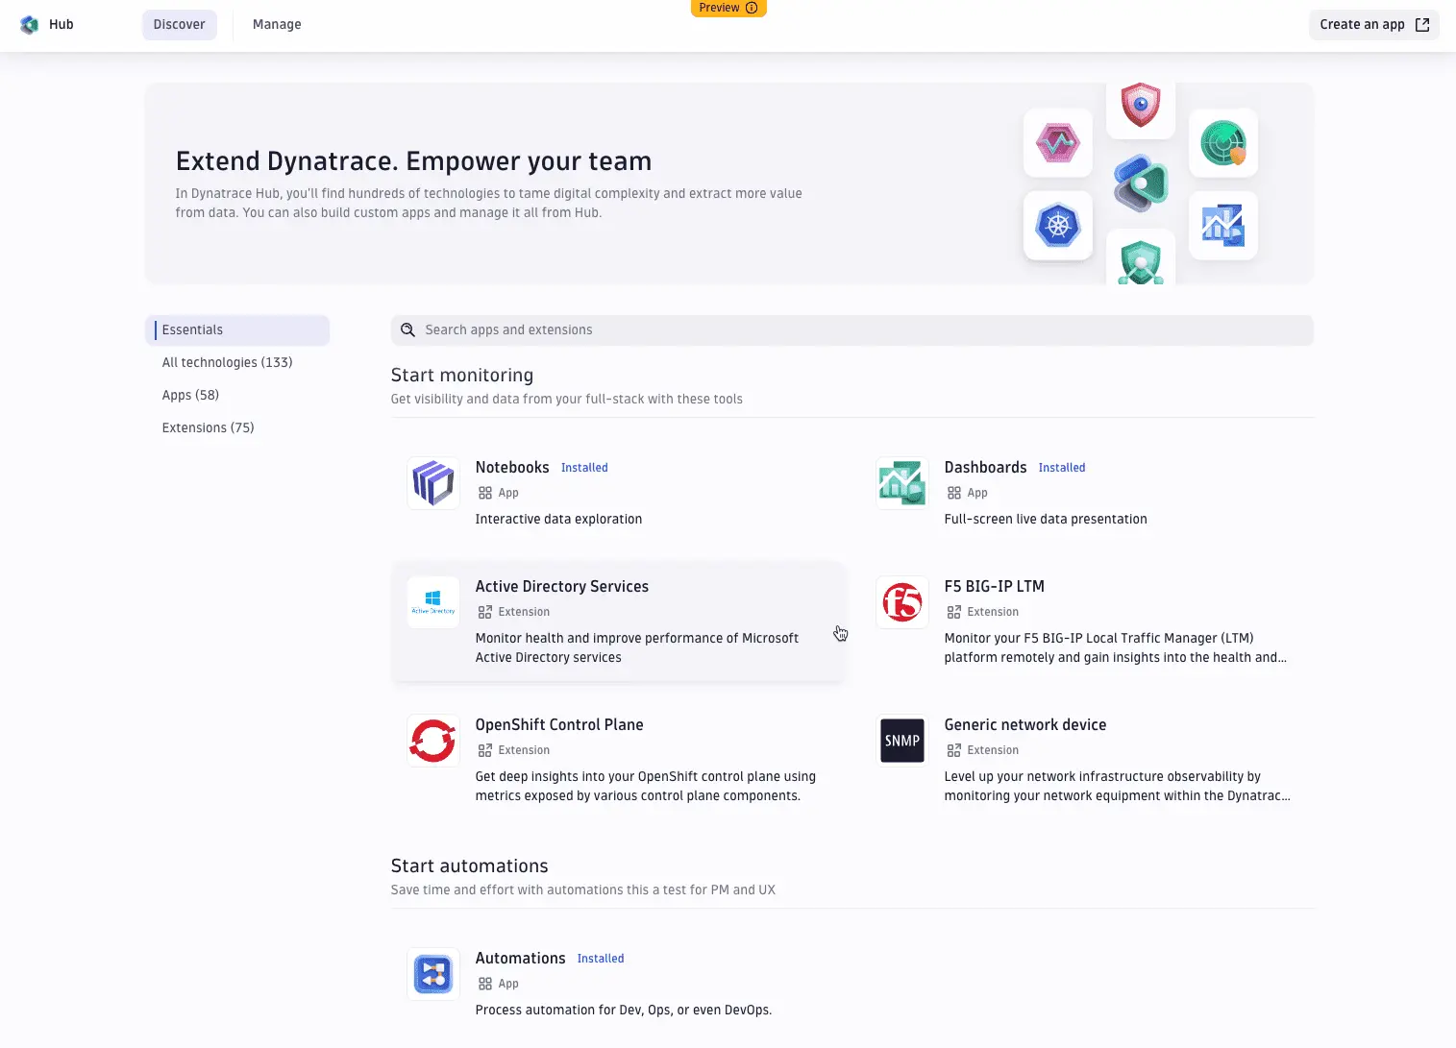Switch to the Manage tab
Viewport: 1456px width, 1048px height.
(277, 25)
